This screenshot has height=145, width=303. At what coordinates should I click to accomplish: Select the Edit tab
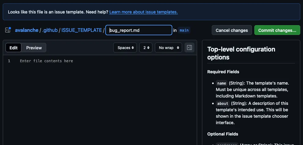[x=13, y=48]
